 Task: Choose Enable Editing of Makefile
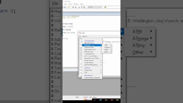click(92, 78)
